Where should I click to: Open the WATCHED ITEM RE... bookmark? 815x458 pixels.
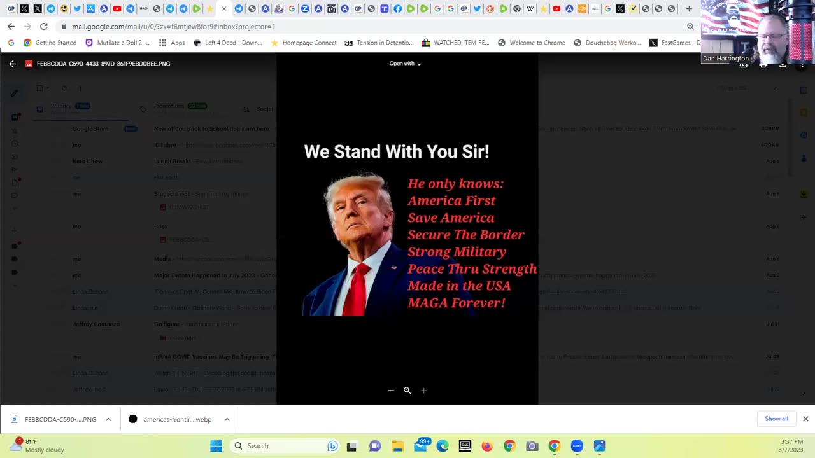(455, 43)
